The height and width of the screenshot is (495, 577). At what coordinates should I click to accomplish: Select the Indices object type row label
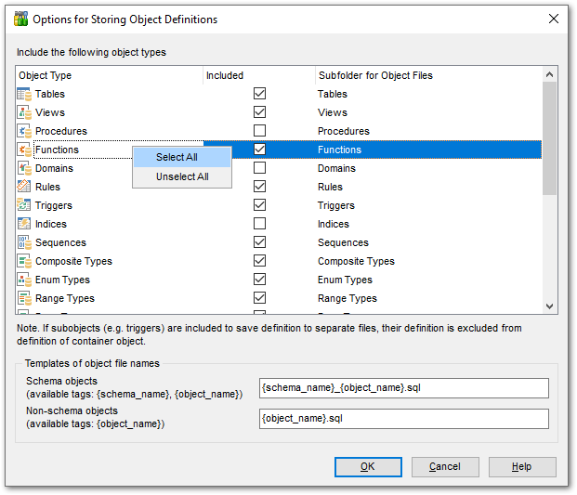tap(51, 224)
